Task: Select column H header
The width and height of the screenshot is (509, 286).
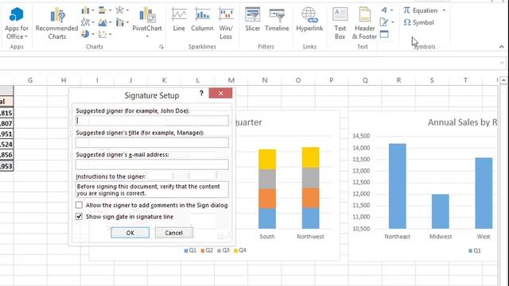Action: (x=64, y=80)
